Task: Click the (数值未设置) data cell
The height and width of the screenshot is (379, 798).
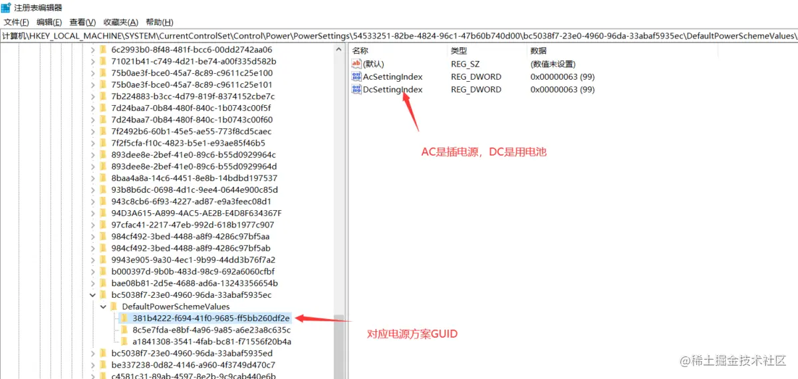Action: click(552, 64)
